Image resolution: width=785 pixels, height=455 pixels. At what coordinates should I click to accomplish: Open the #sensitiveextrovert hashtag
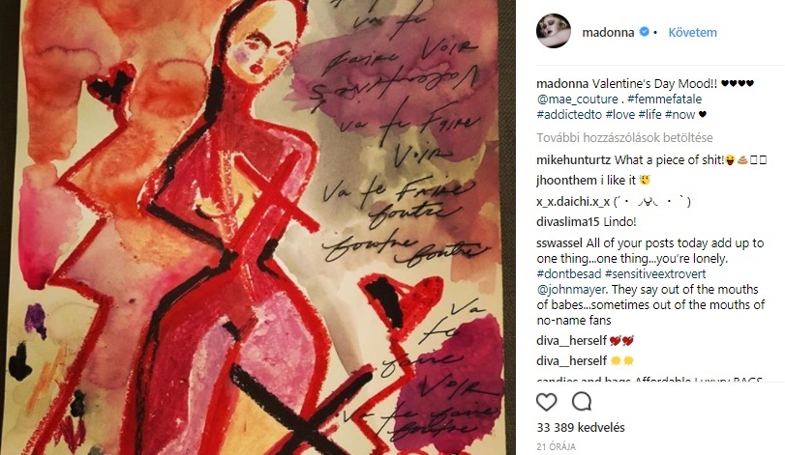pyautogui.click(x=655, y=273)
